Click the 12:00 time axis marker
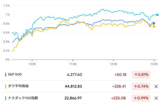 tap(113, 64)
